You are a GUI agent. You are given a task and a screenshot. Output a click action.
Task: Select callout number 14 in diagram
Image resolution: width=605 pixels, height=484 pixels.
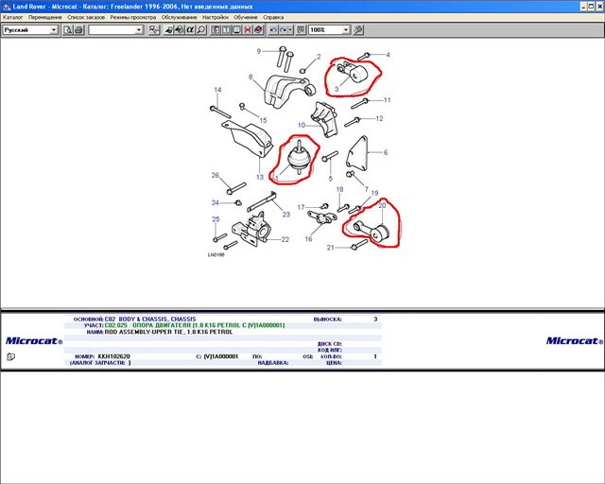[217, 90]
